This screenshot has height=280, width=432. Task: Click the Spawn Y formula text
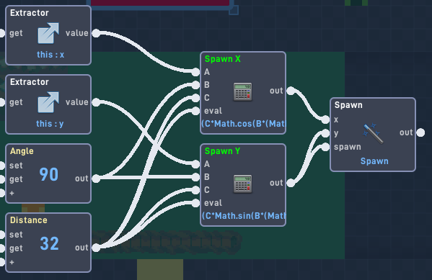coord(244,216)
